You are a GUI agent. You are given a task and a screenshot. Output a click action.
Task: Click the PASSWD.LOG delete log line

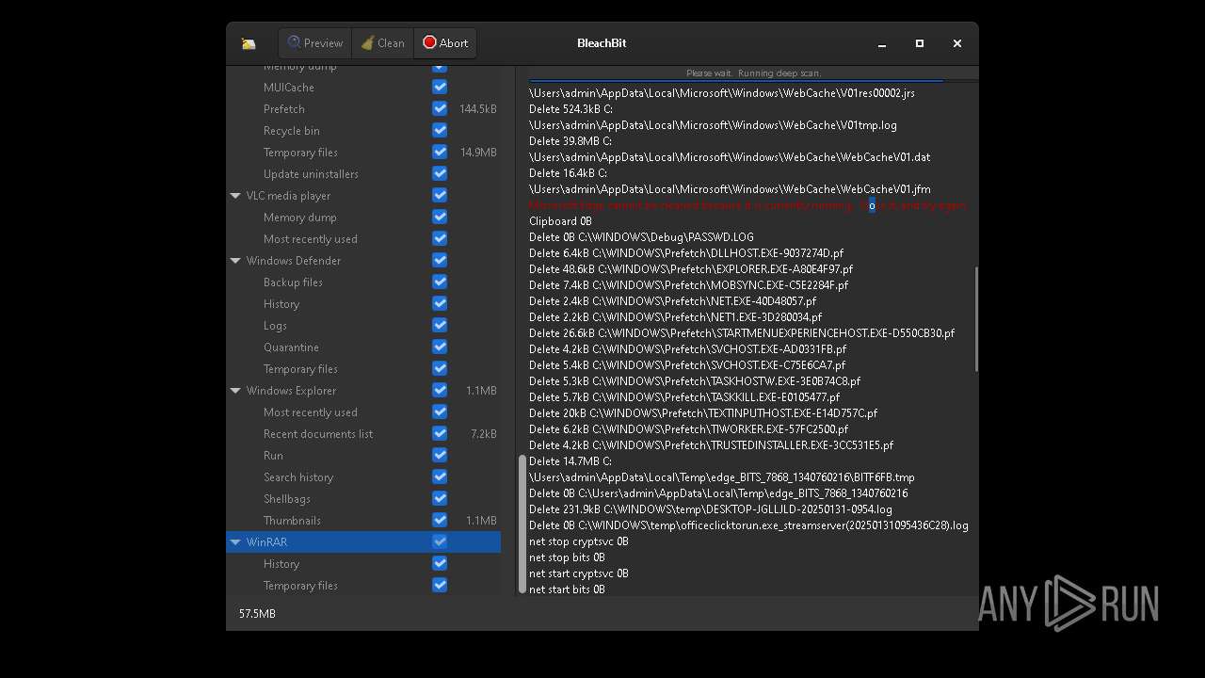641,237
